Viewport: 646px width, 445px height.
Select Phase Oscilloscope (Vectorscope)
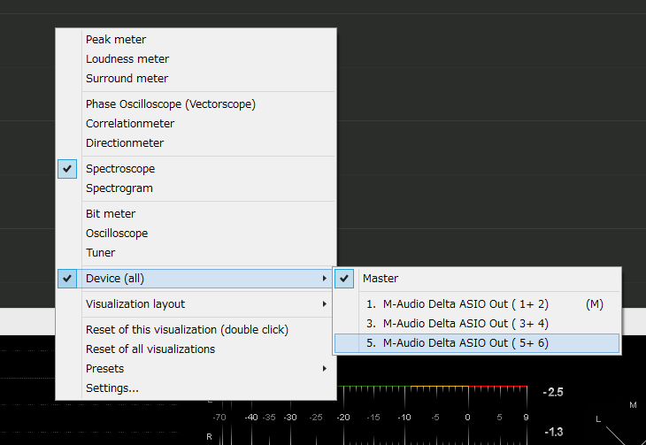pyautogui.click(x=196, y=104)
